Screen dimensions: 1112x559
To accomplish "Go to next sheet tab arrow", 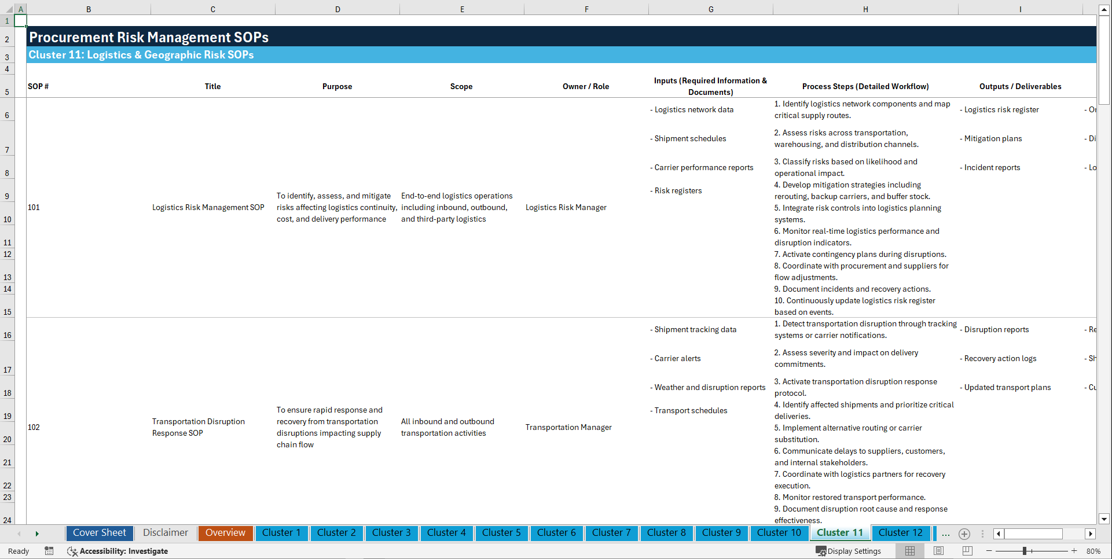I will (x=37, y=534).
